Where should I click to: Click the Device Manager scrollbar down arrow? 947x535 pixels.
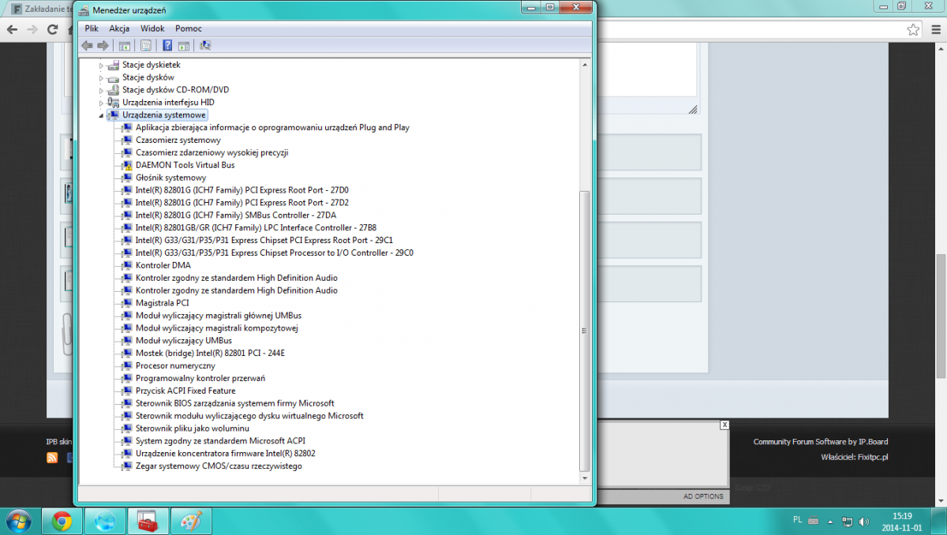point(585,477)
